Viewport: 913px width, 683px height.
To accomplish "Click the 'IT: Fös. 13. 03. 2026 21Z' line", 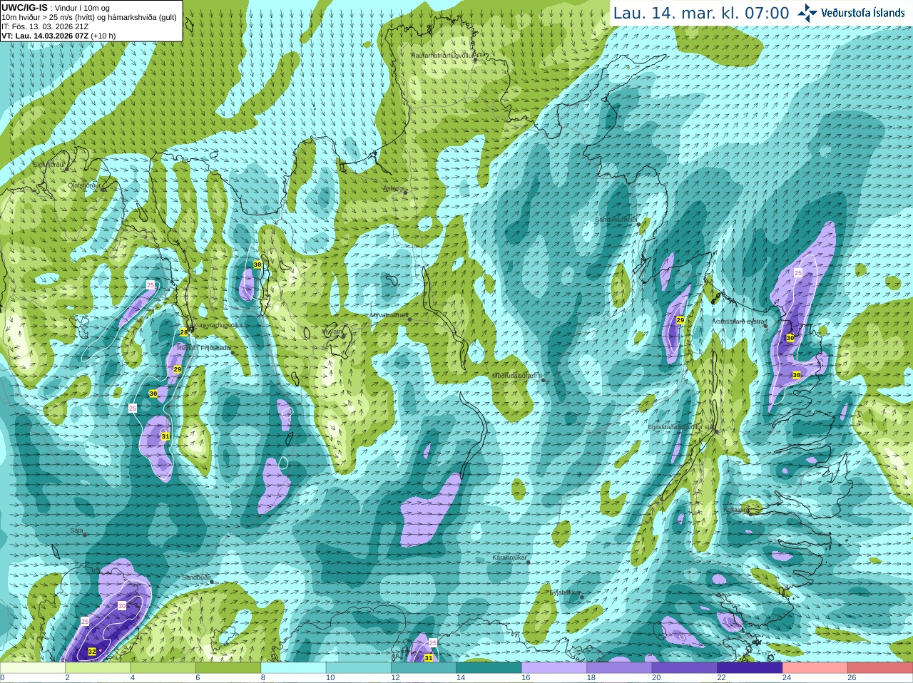I will pyautogui.click(x=45, y=26).
